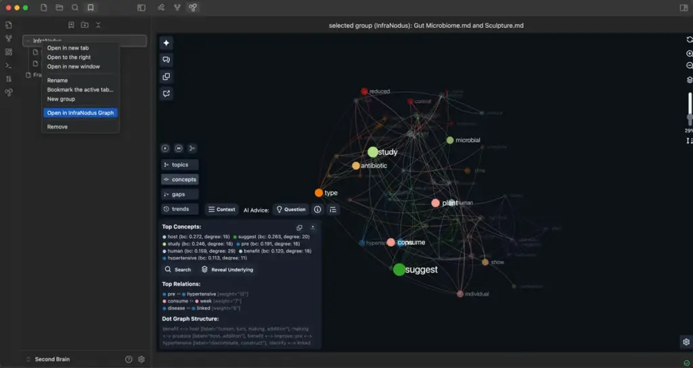Viewport: 693px width, 368px height.
Task: Click the copy graph icon on left toolbar
Action: [166, 76]
